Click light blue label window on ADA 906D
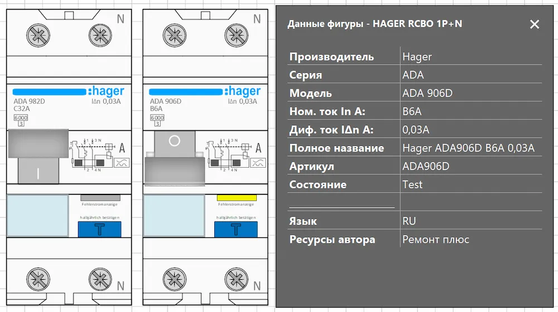558x312 pixels. [174, 216]
